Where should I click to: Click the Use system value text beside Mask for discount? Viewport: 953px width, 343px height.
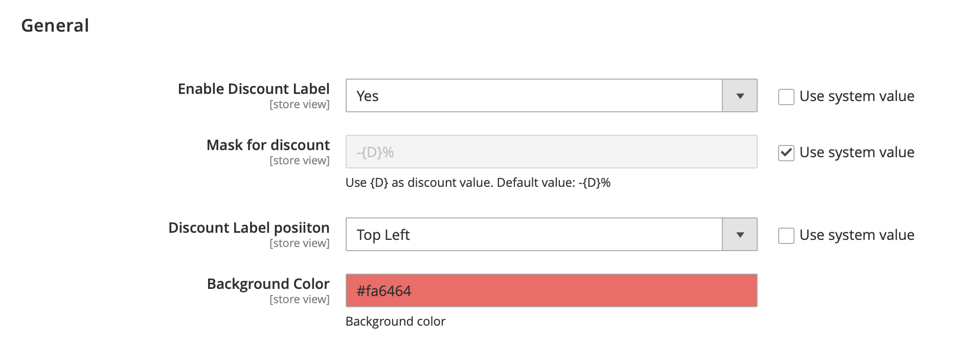[856, 153]
